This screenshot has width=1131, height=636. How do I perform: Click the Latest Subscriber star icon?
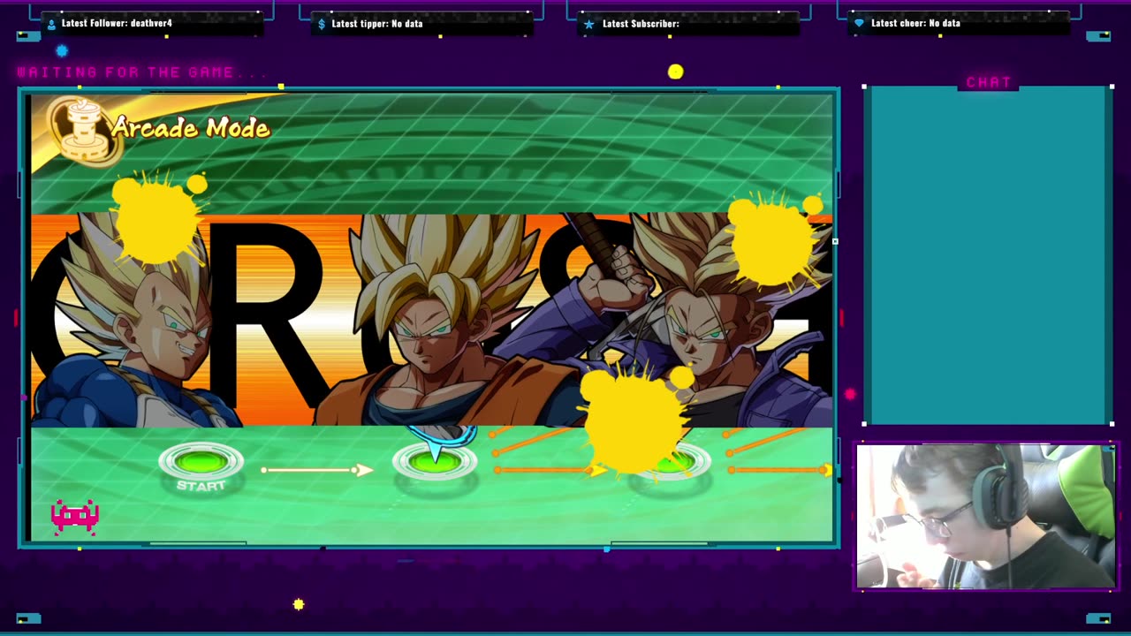click(x=589, y=24)
